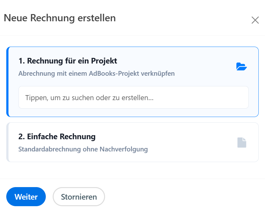
Task: Click the word Nachverfolgung in second option
Action: tap(124, 149)
